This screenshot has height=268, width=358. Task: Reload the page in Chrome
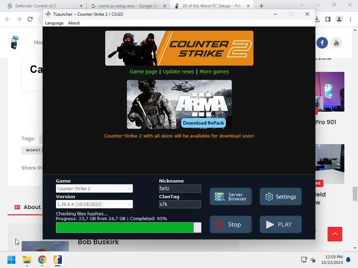pos(30,19)
